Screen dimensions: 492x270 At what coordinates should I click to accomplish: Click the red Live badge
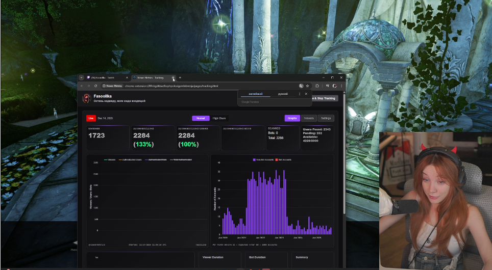[x=91, y=118]
